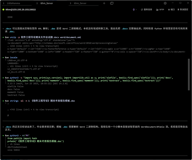This screenshot has width=192, height=160.
Task: Expand the +743 lines transcript line
Action: point(33,109)
